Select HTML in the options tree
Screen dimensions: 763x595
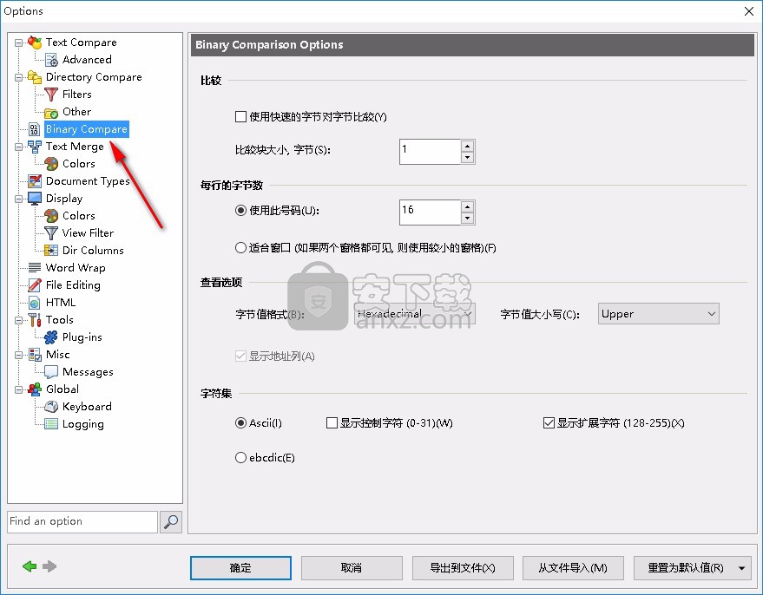click(x=61, y=303)
